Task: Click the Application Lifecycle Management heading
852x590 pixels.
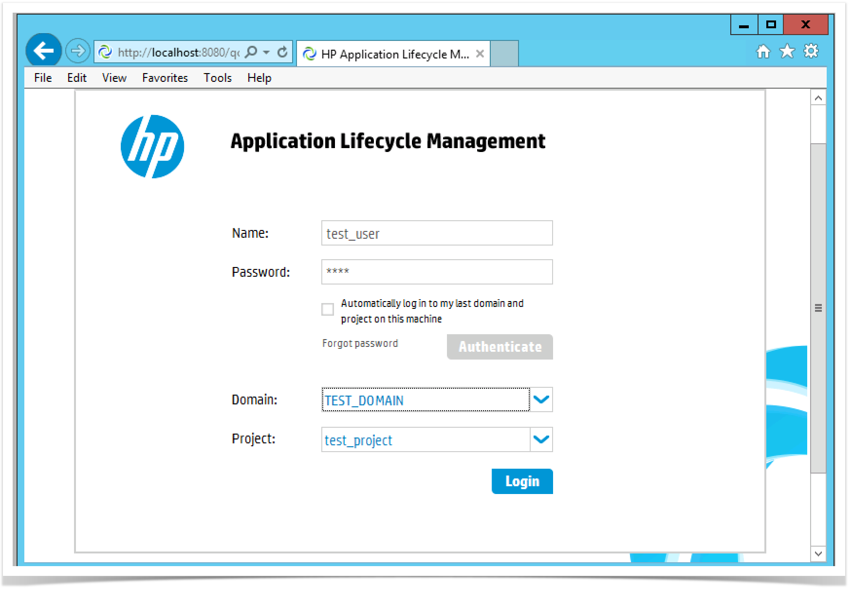Action: 388,141
